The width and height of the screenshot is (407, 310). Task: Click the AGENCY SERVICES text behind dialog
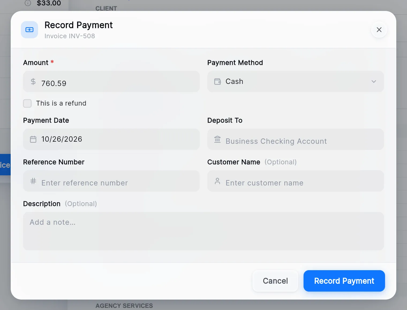(124, 306)
